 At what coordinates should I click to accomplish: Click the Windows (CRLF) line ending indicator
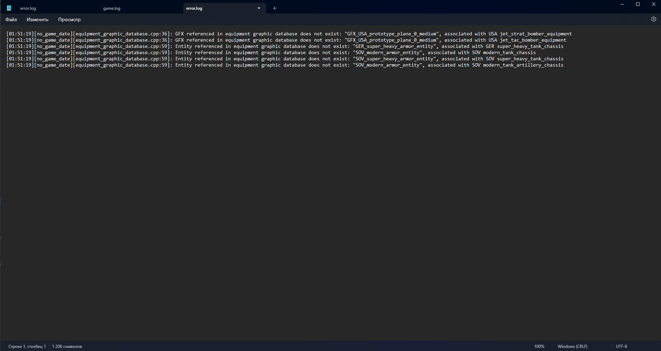tap(572, 346)
